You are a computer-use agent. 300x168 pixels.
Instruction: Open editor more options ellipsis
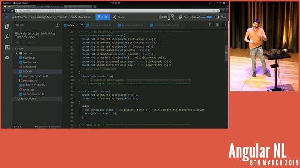(225, 25)
